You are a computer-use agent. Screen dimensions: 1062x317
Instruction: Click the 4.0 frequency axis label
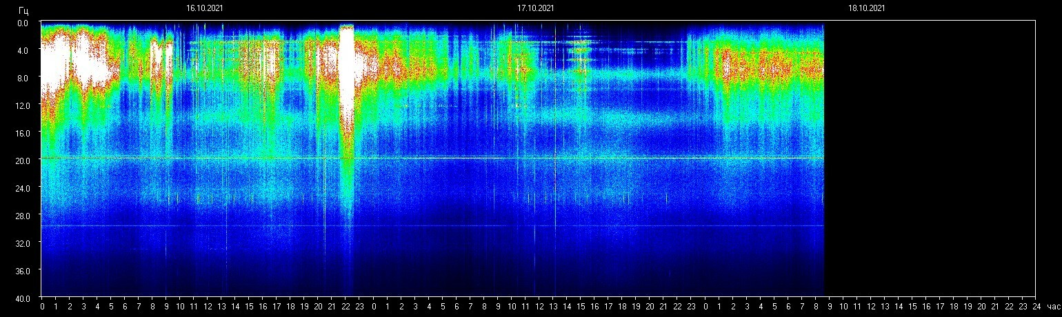tap(23, 51)
